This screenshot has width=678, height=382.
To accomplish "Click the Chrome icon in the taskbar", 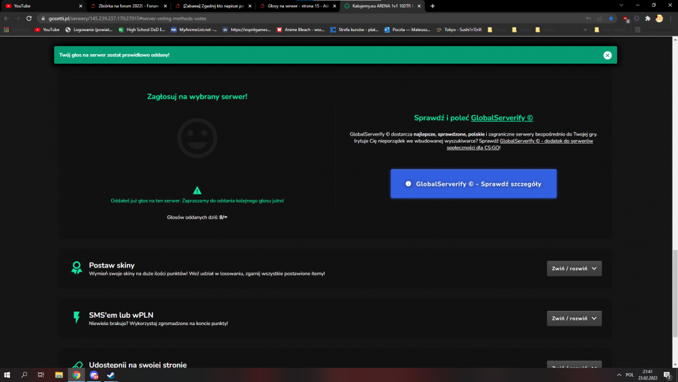I will (76, 375).
